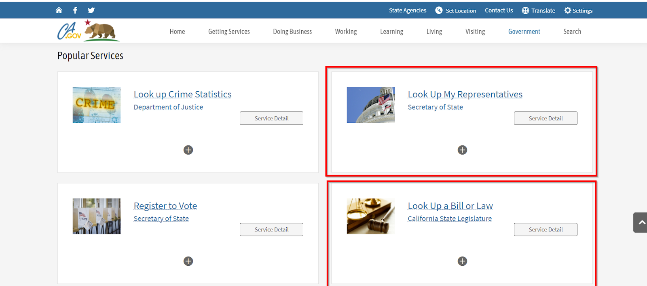Screen dimensions: 647x286
Task: Click the Contact Us link
Action: pyautogui.click(x=499, y=11)
